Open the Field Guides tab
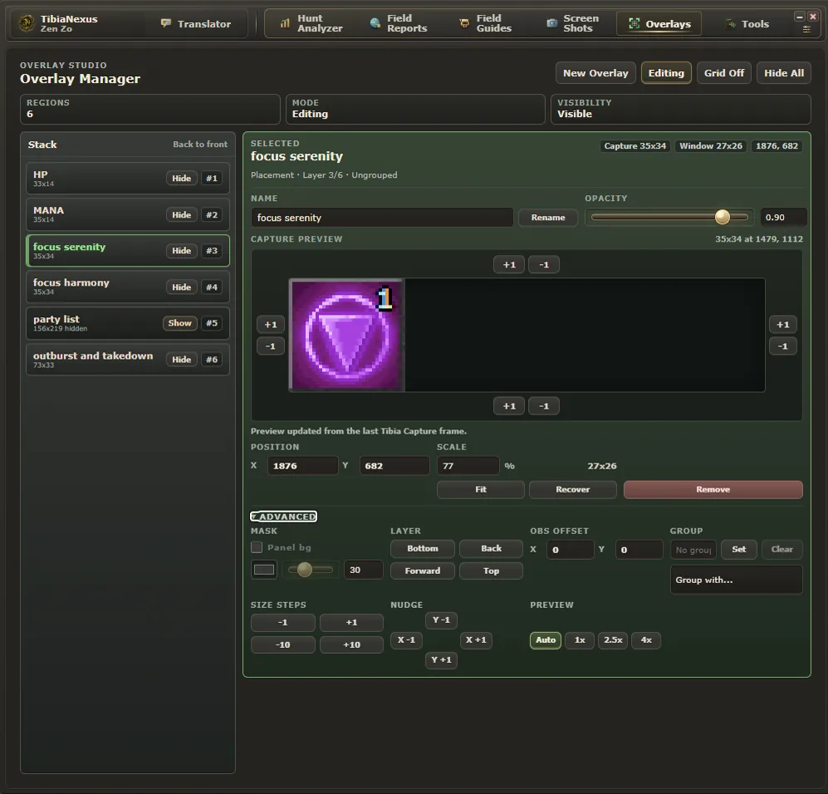This screenshot has height=794, width=828. (486, 23)
